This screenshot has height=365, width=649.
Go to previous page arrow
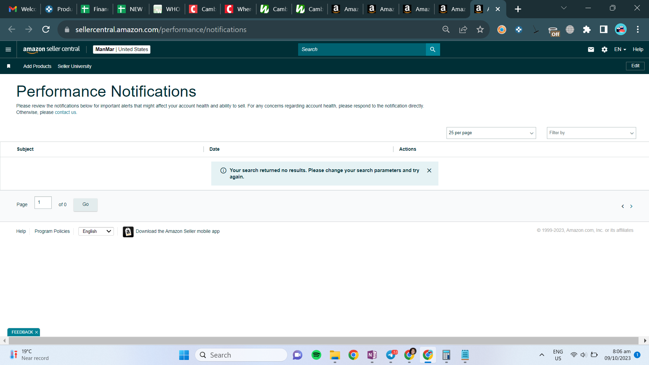(623, 206)
